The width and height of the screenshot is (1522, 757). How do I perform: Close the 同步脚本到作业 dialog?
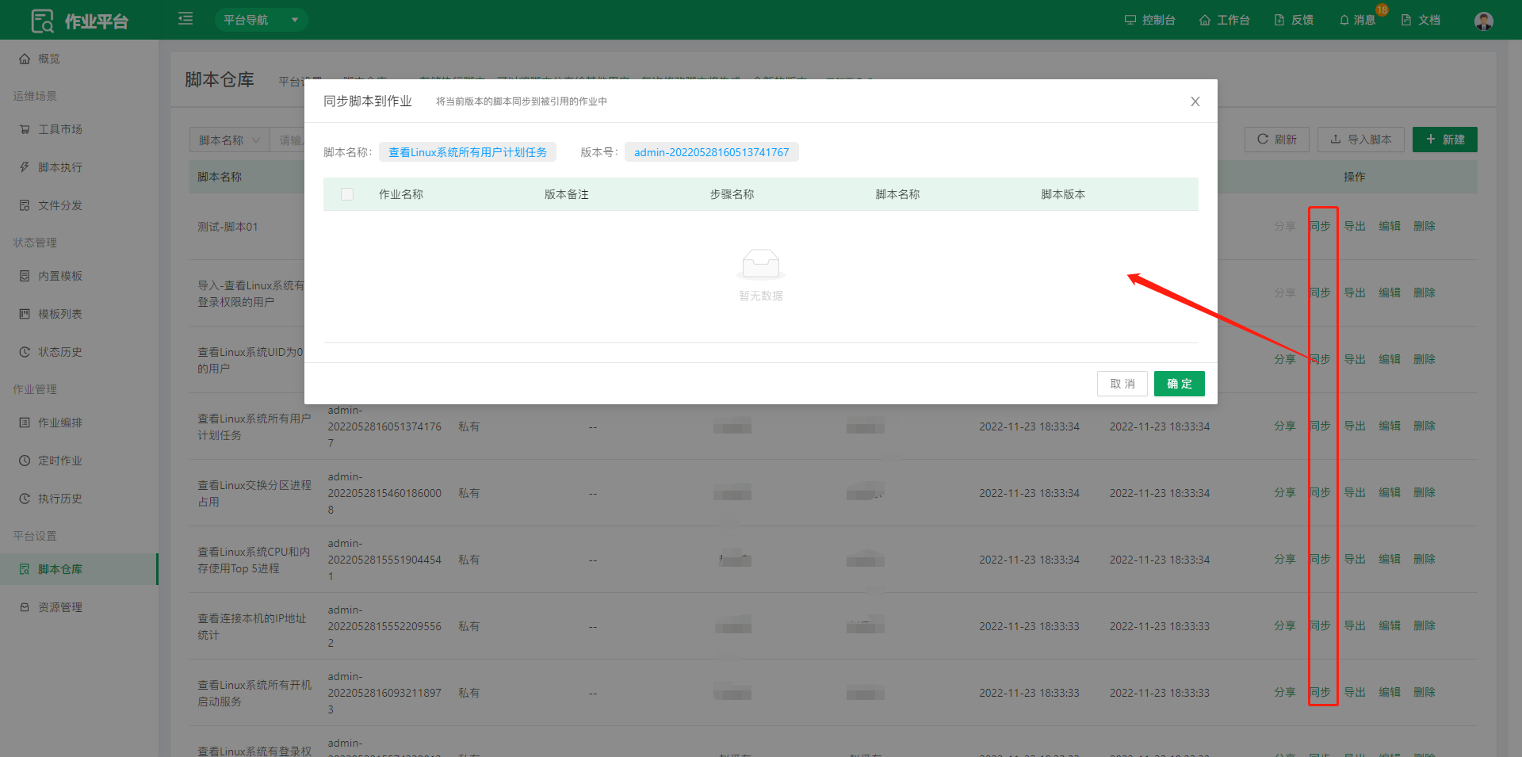tap(1195, 101)
